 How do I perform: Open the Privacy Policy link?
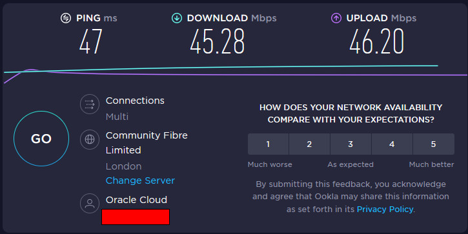385,210
